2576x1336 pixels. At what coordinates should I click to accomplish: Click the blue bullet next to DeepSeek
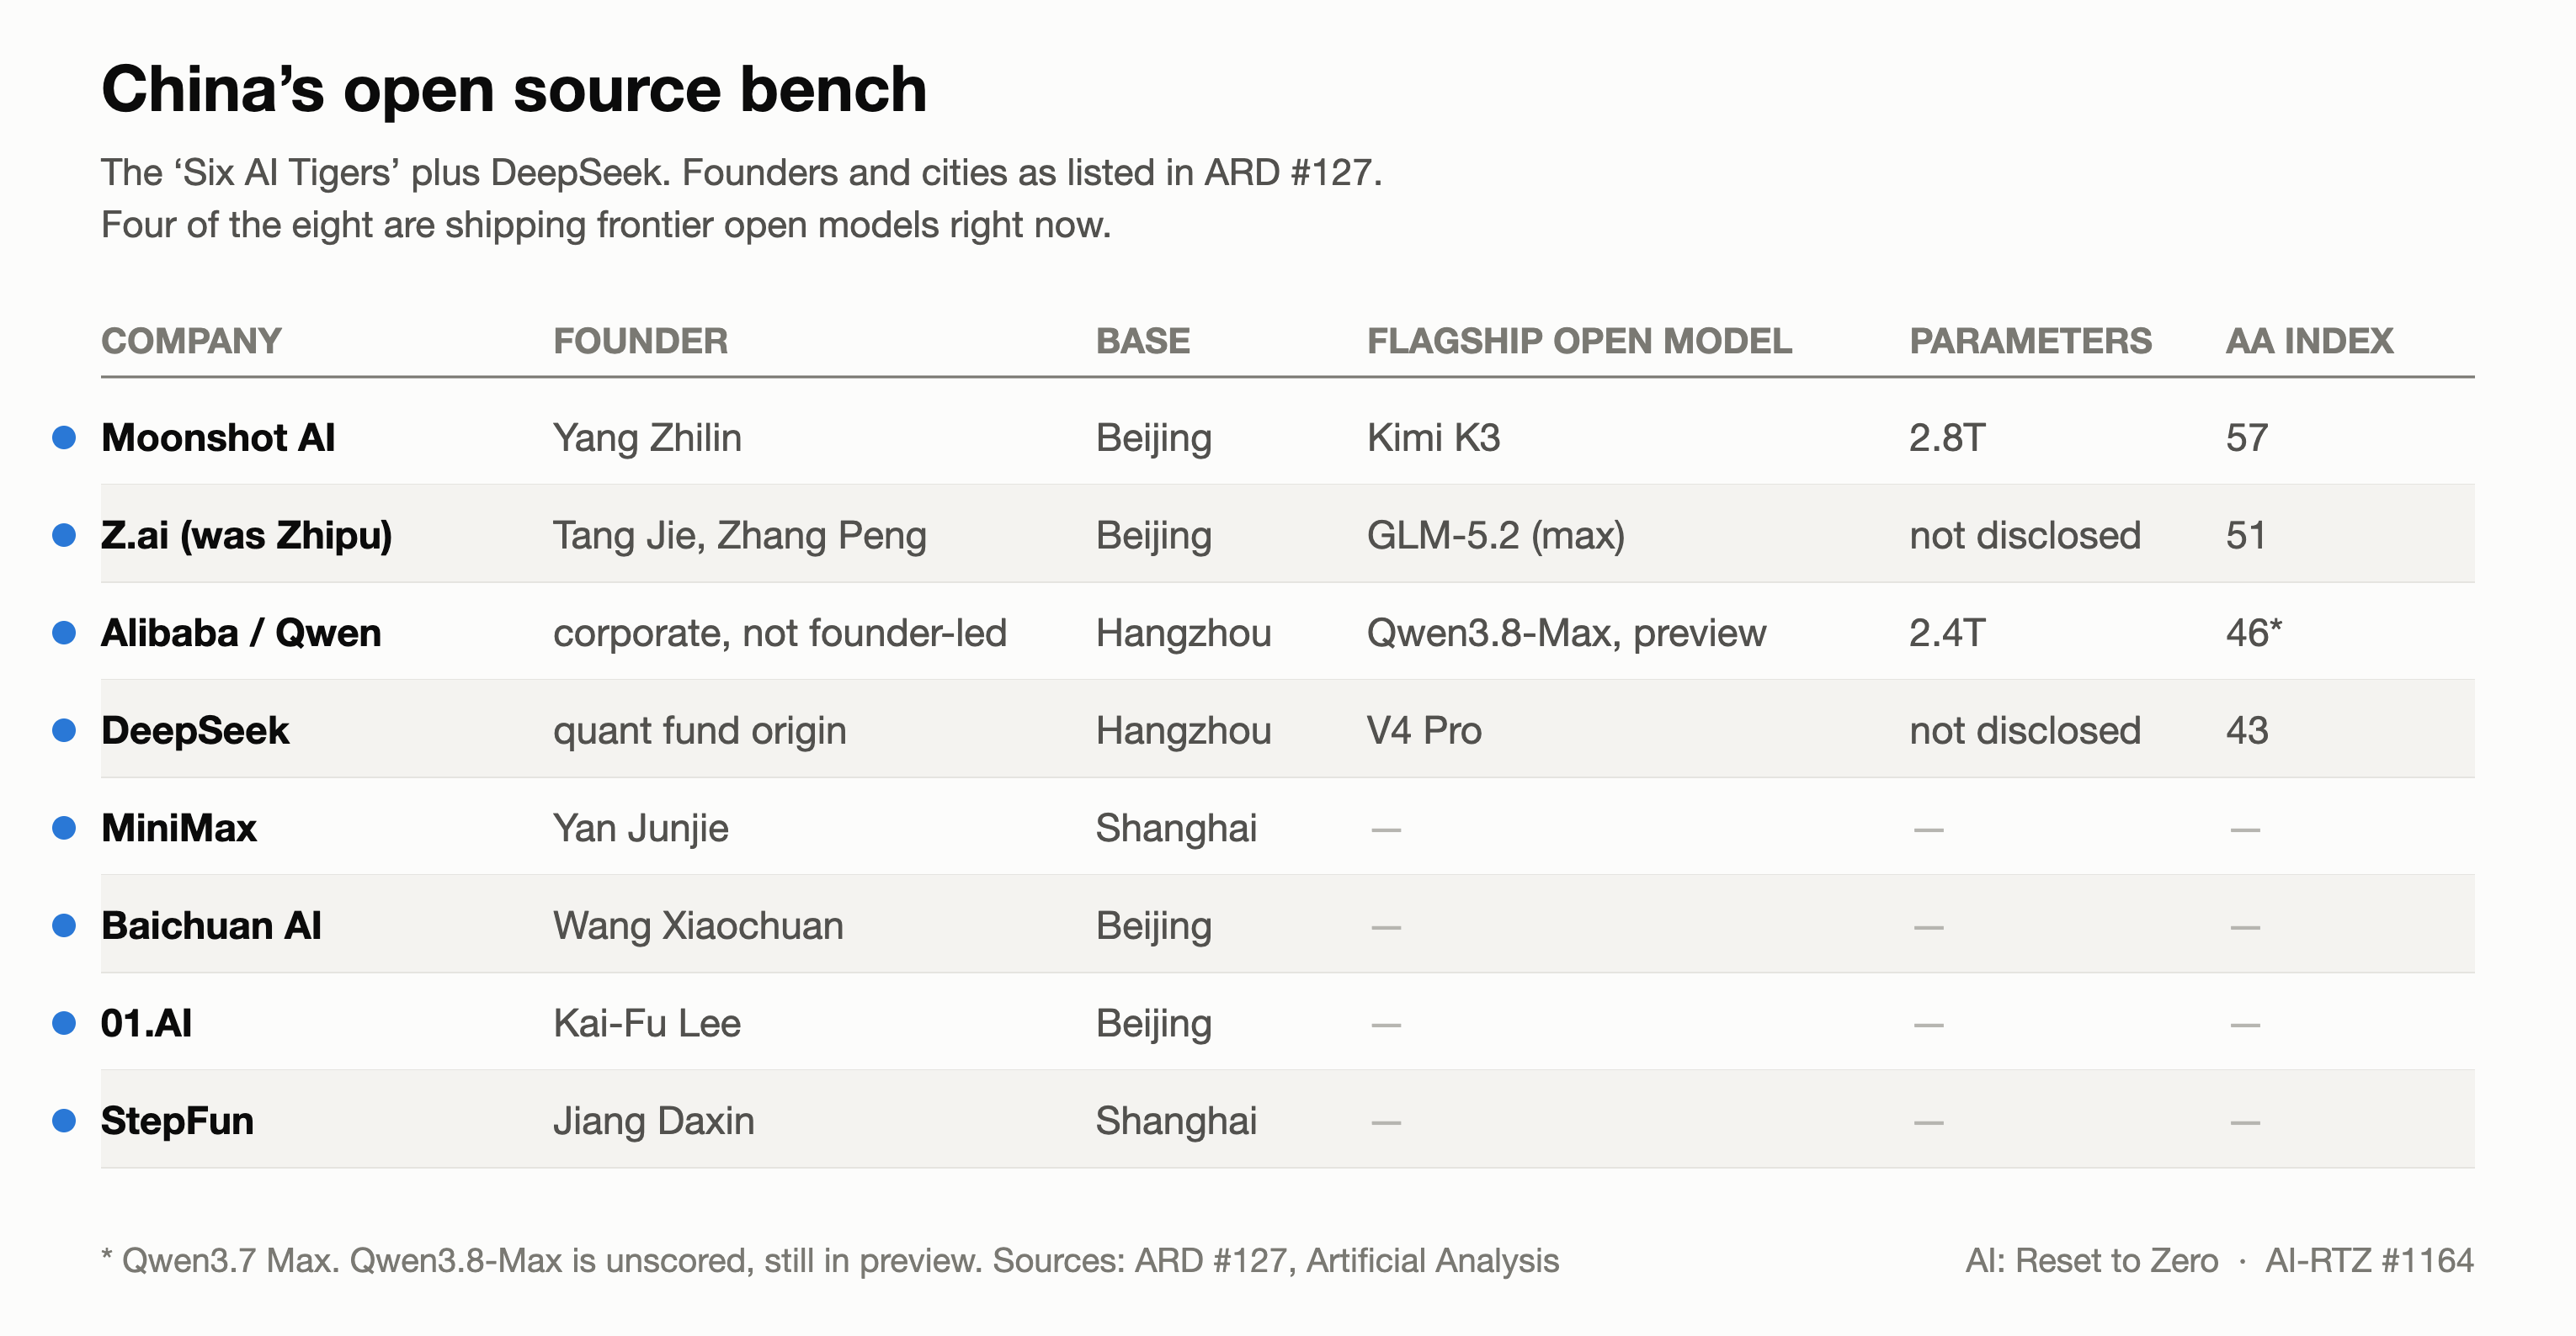click(x=64, y=730)
